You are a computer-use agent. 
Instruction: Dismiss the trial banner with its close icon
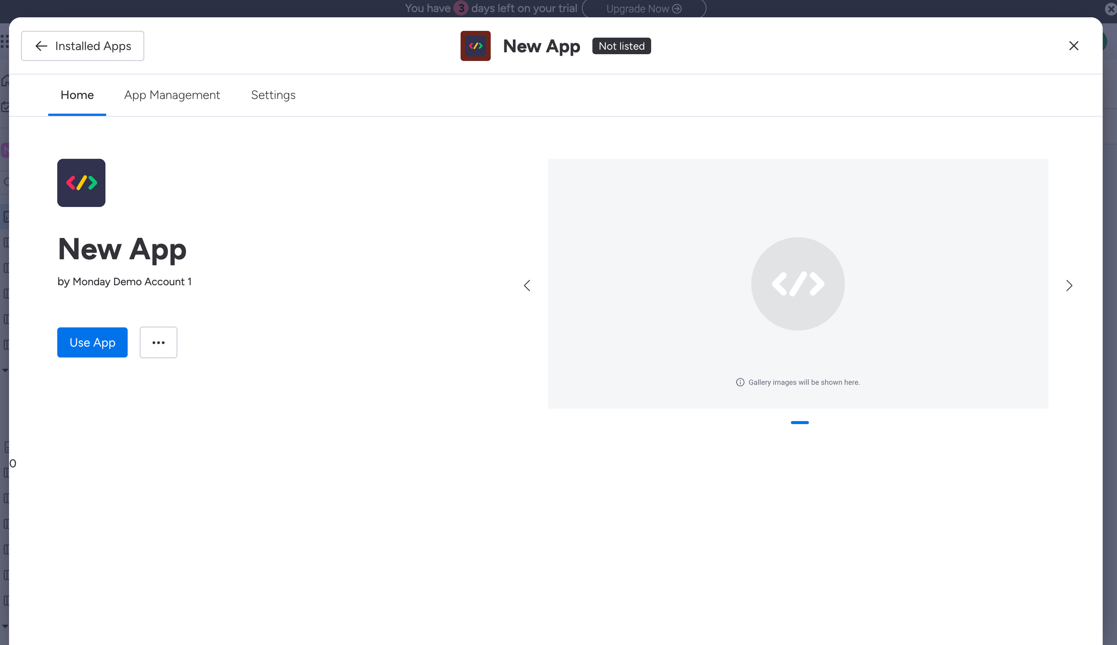1111,8
